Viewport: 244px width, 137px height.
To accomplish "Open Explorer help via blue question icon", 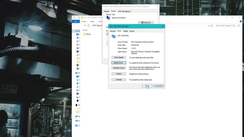I will pos(241,21).
